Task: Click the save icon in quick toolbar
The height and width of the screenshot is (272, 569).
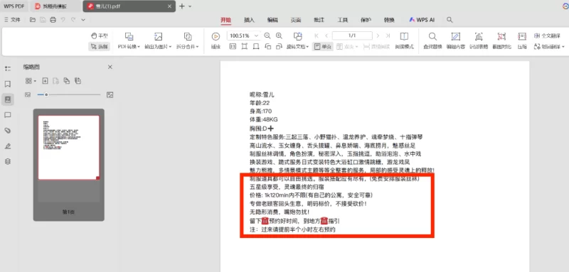Action: (43, 20)
